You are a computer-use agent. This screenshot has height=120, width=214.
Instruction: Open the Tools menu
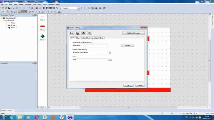click(x=44, y=4)
